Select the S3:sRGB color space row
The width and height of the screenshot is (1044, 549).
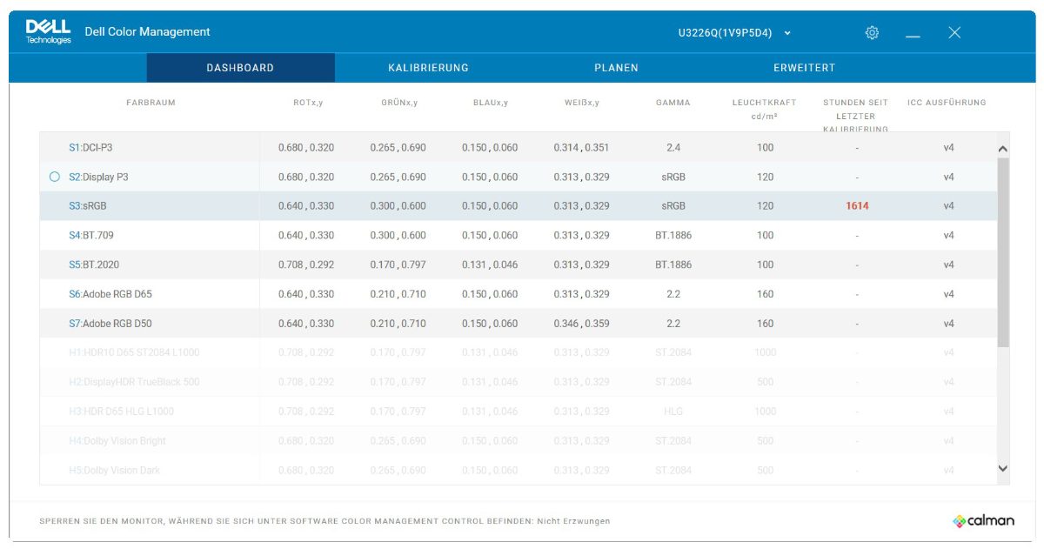[x=519, y=206]
